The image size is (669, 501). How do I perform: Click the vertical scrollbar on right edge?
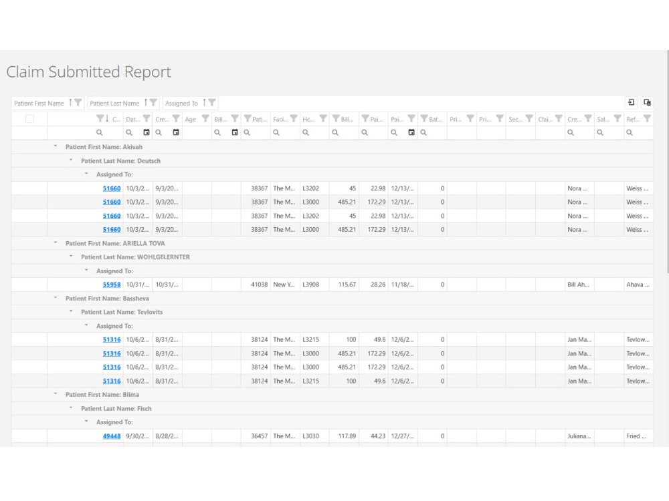click(x=668, y=162)
